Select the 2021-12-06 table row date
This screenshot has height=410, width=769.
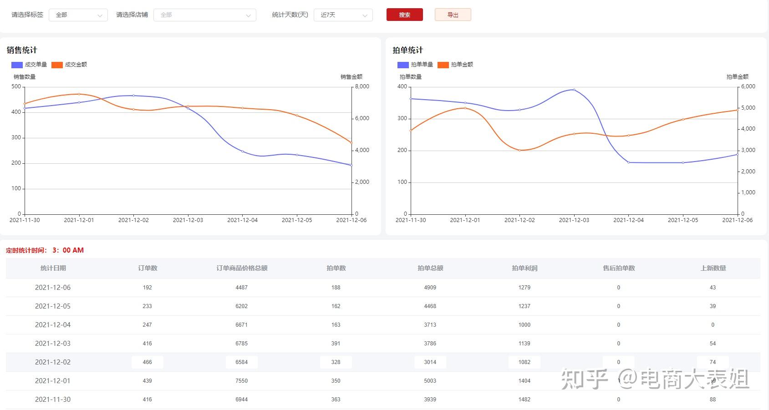pos(53,288)
